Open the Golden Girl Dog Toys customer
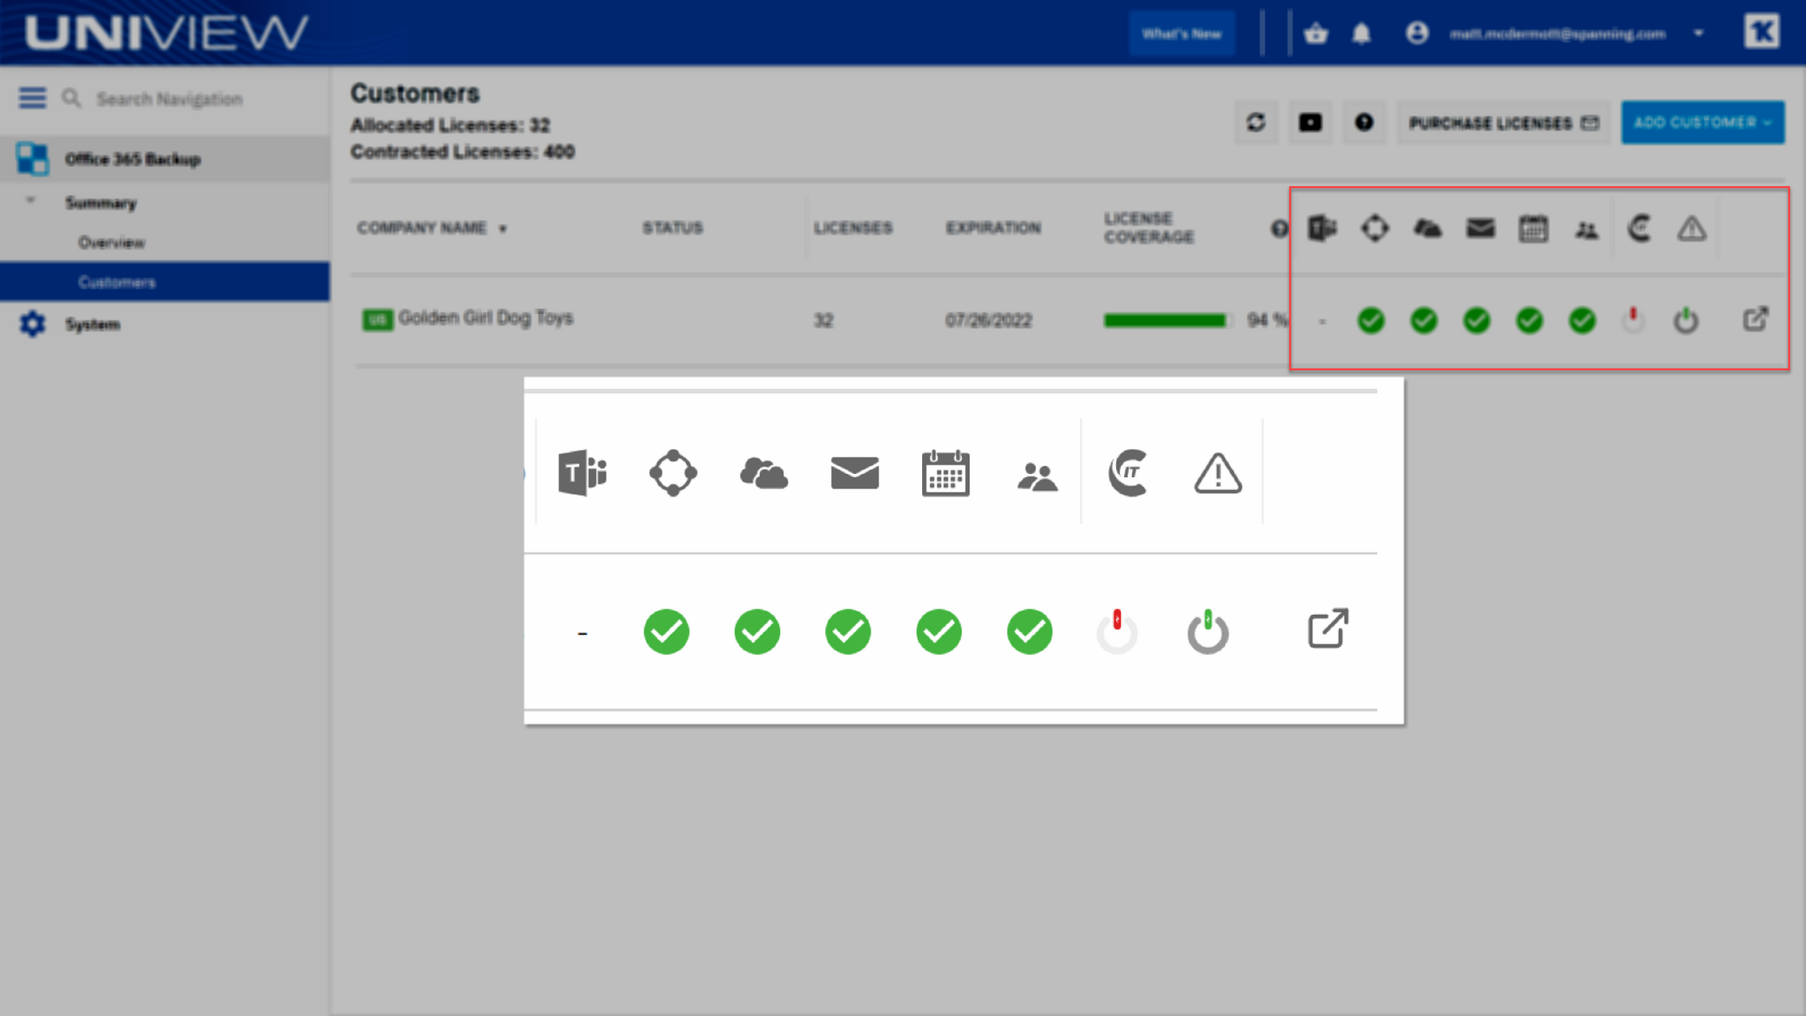This screenshot has height=1016, width=1806. 486,318
